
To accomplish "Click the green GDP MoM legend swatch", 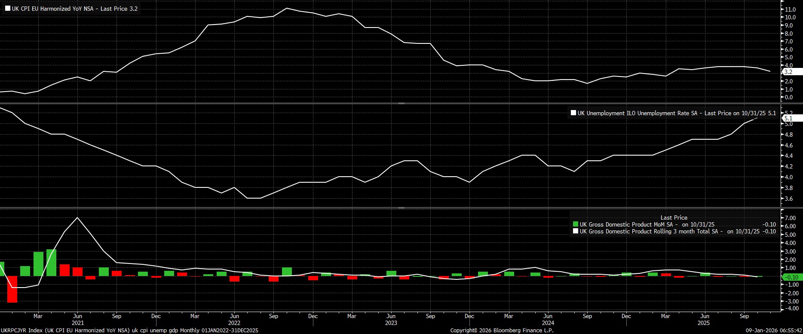I will click(576, 224).
